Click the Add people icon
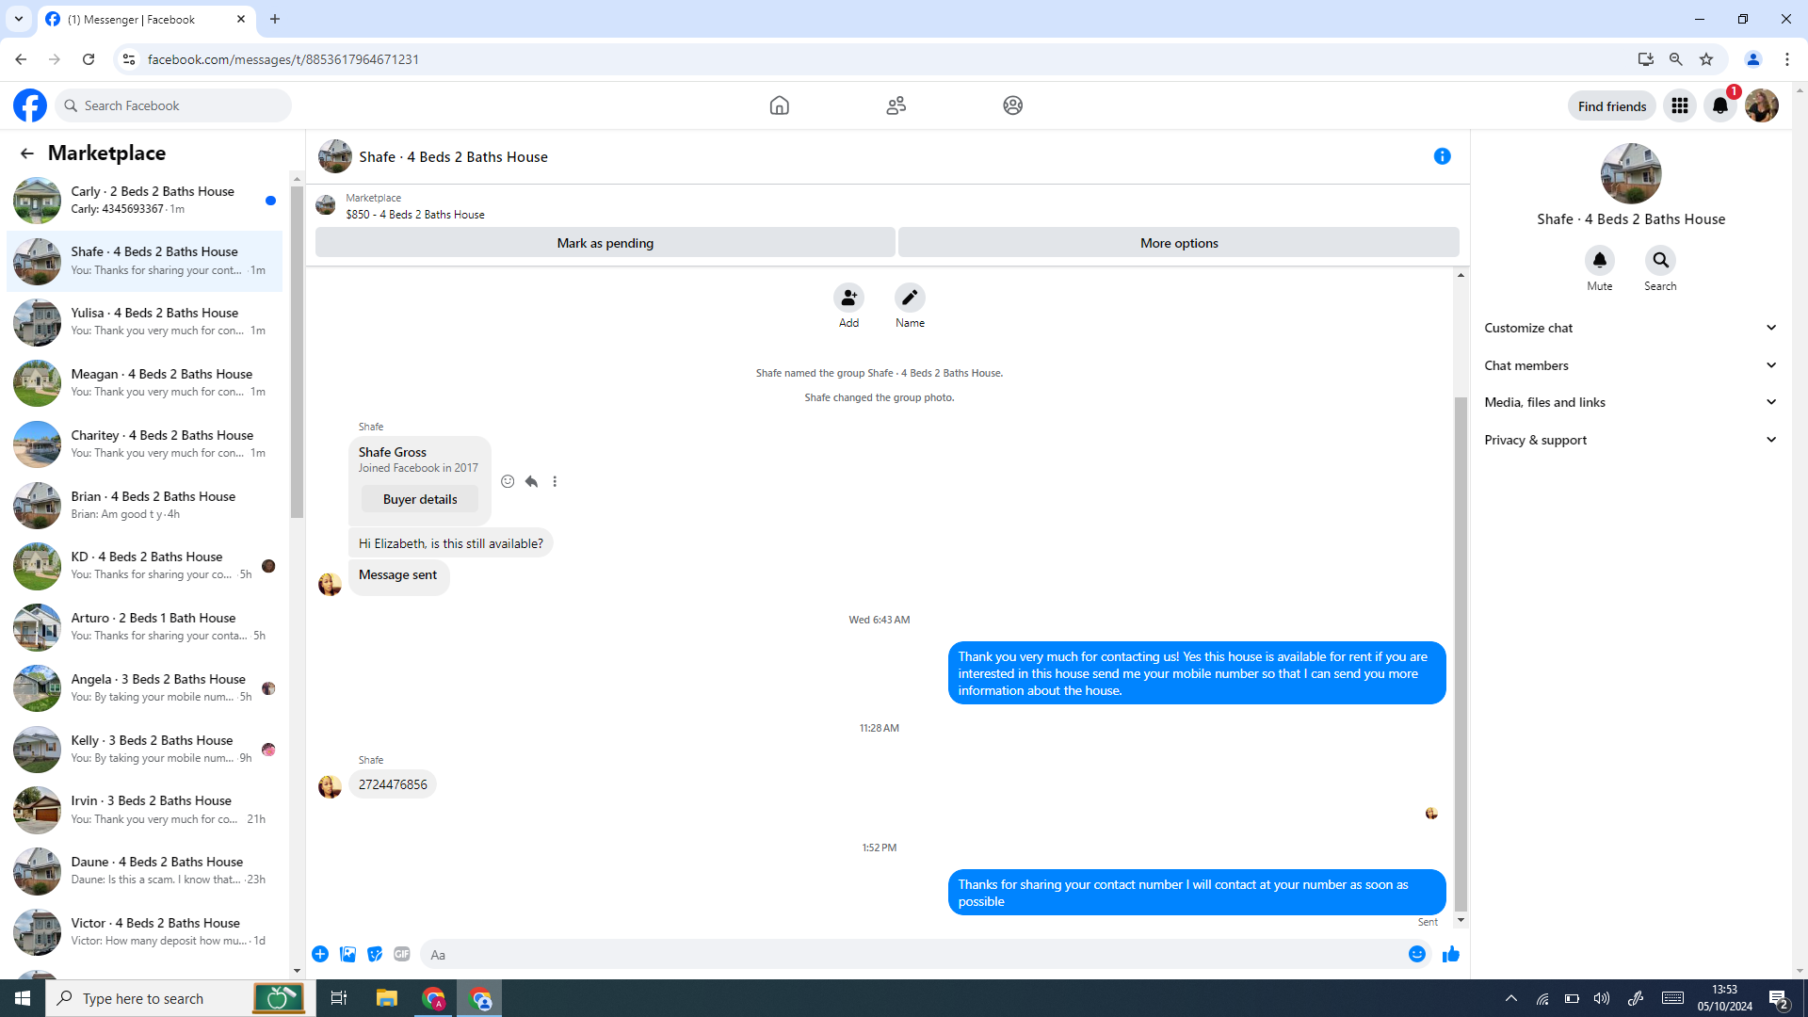1808x1017 pixels. click(848, 298)
